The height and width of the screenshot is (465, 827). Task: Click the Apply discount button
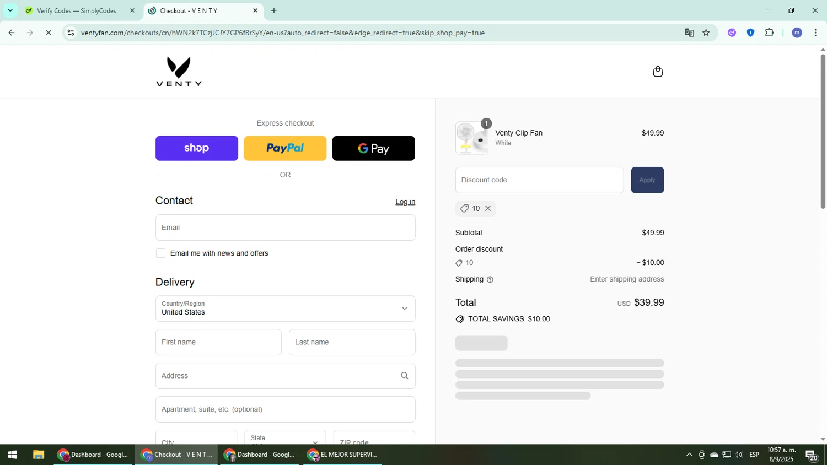[x=647, y=180]
